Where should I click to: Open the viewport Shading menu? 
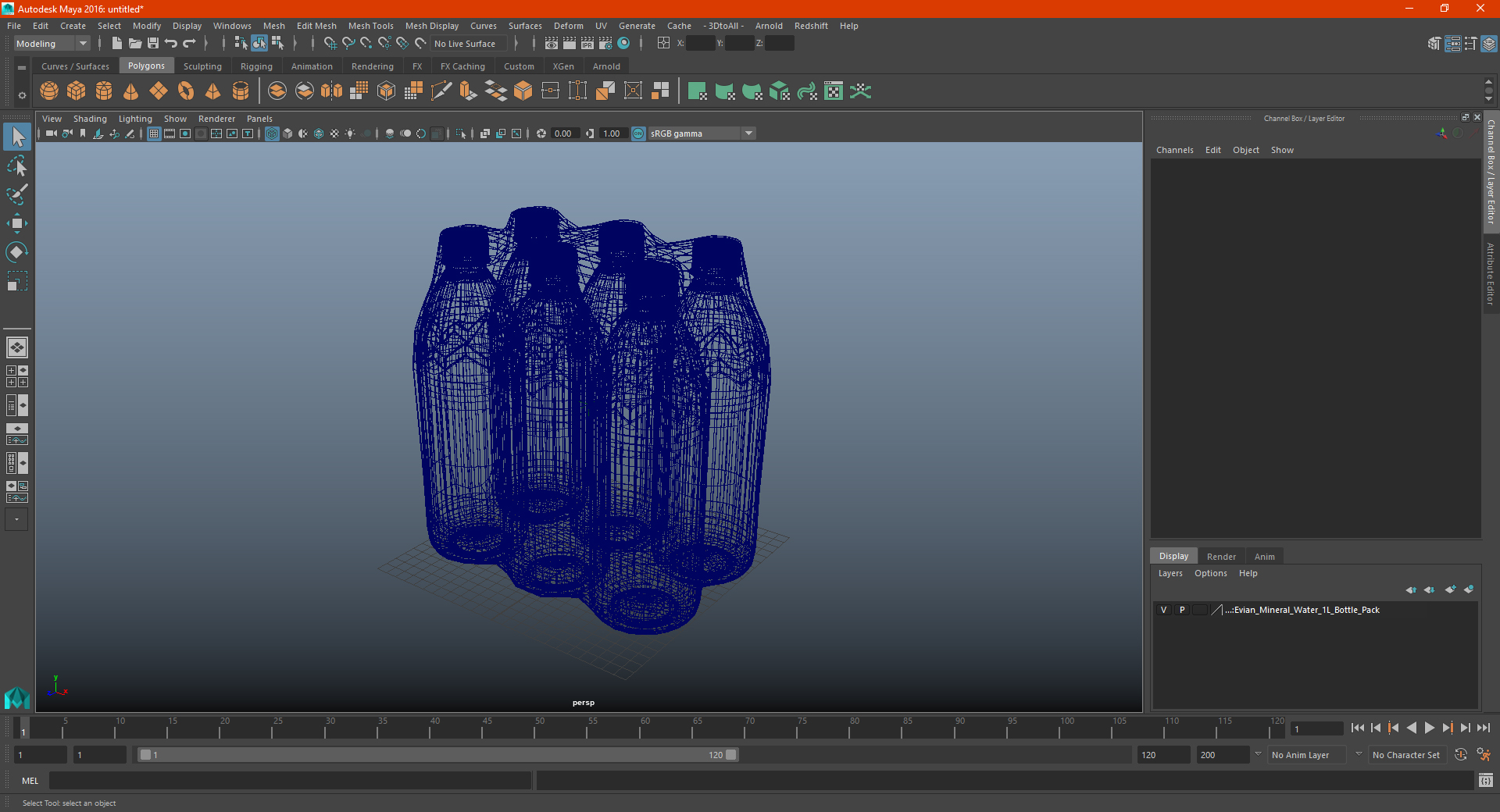point(90,119)
